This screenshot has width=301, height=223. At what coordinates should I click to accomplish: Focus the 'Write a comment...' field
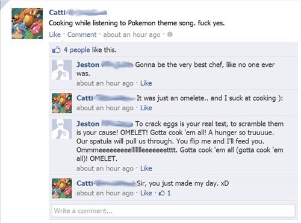point(173,211)
